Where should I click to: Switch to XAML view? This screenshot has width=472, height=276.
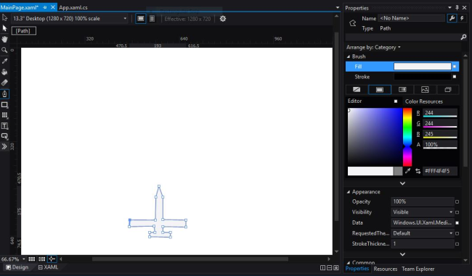[x=48, y=267]
